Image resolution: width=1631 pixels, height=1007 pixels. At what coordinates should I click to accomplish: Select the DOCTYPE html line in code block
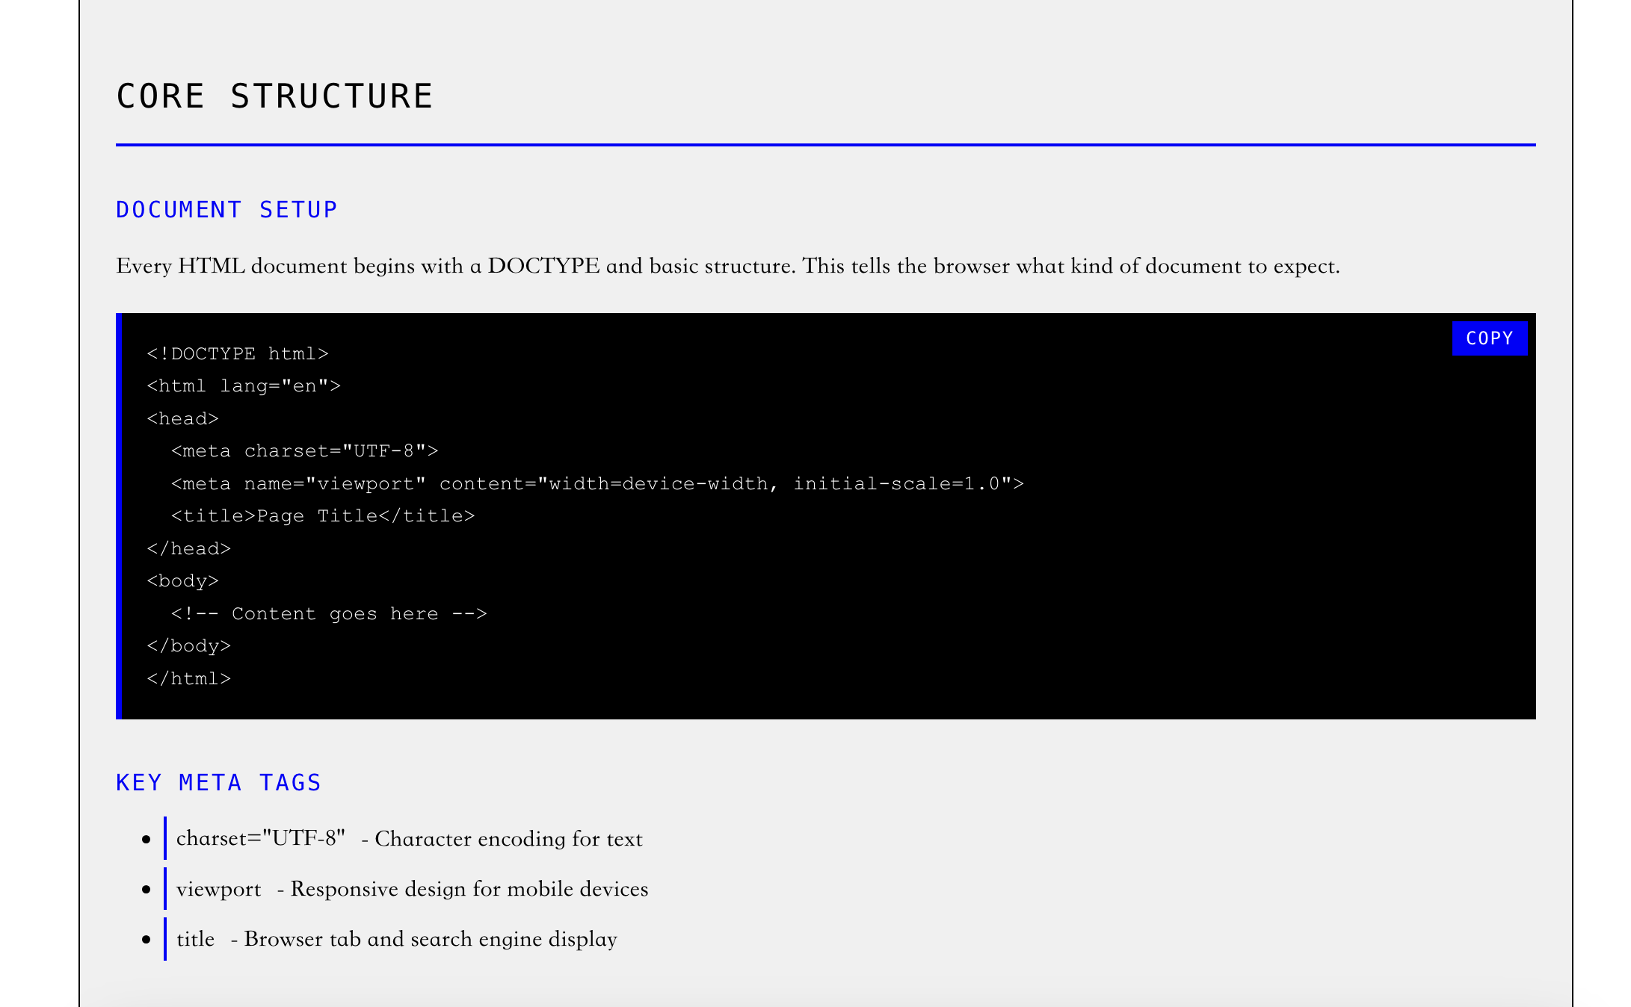click(x=238, y=353)
